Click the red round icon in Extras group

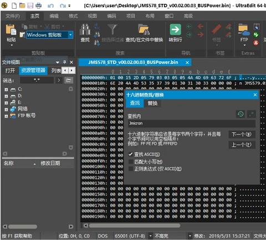click(x=256, y=43)
